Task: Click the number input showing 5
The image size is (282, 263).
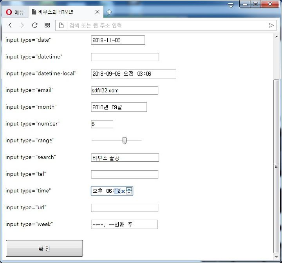Action: (x=102, y=124)
